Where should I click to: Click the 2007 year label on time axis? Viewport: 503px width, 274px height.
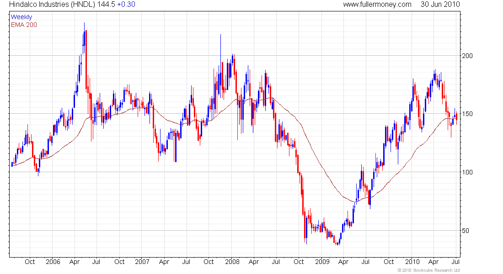click(142, 262)
